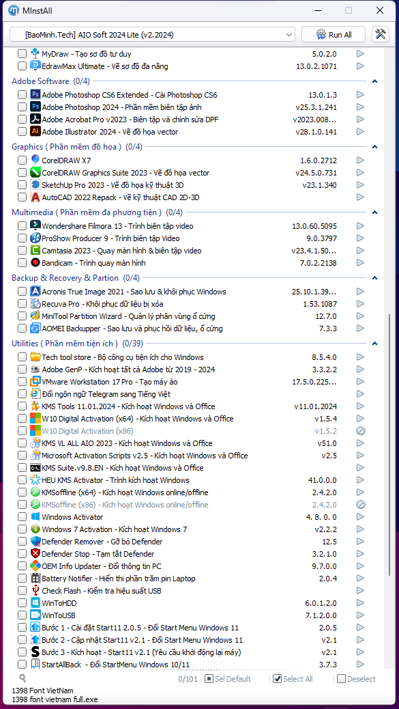This screenshot has width=399, height=709.
Task: Click the run arrow for Adobe Photoshop 2024
Action: pyautogui.click(x=360, y=107)
